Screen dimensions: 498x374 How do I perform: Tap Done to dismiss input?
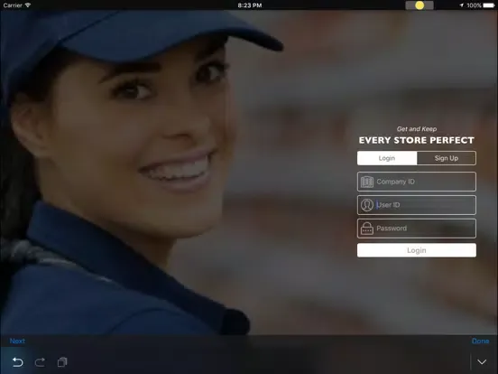coord(480,341)
